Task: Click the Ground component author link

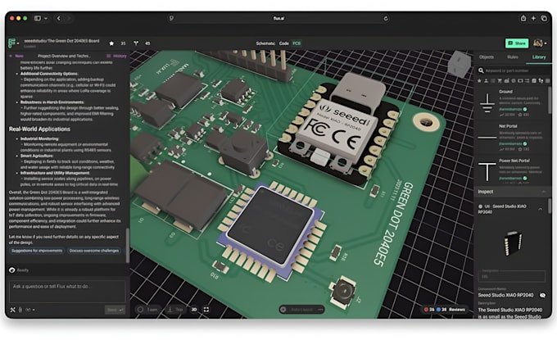Action: [x=510, y=110]
